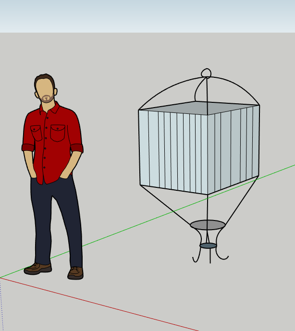Screen dimensions: 295x331
Task: Select the man figure in the red shirt
Action: [53, 177]
